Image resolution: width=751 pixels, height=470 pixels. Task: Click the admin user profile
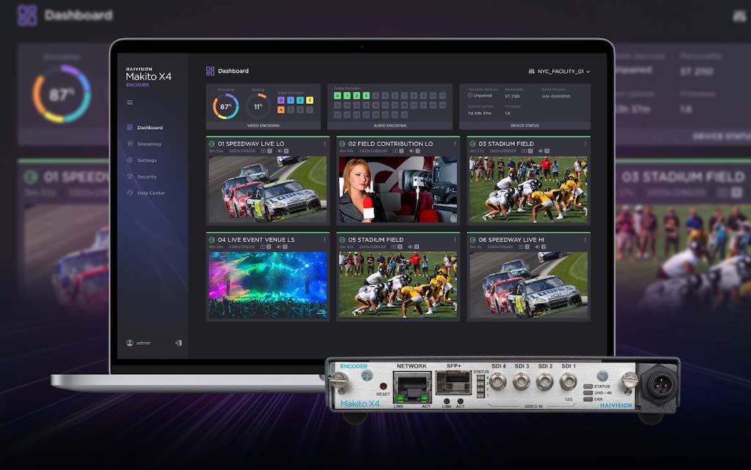point(139,343)
